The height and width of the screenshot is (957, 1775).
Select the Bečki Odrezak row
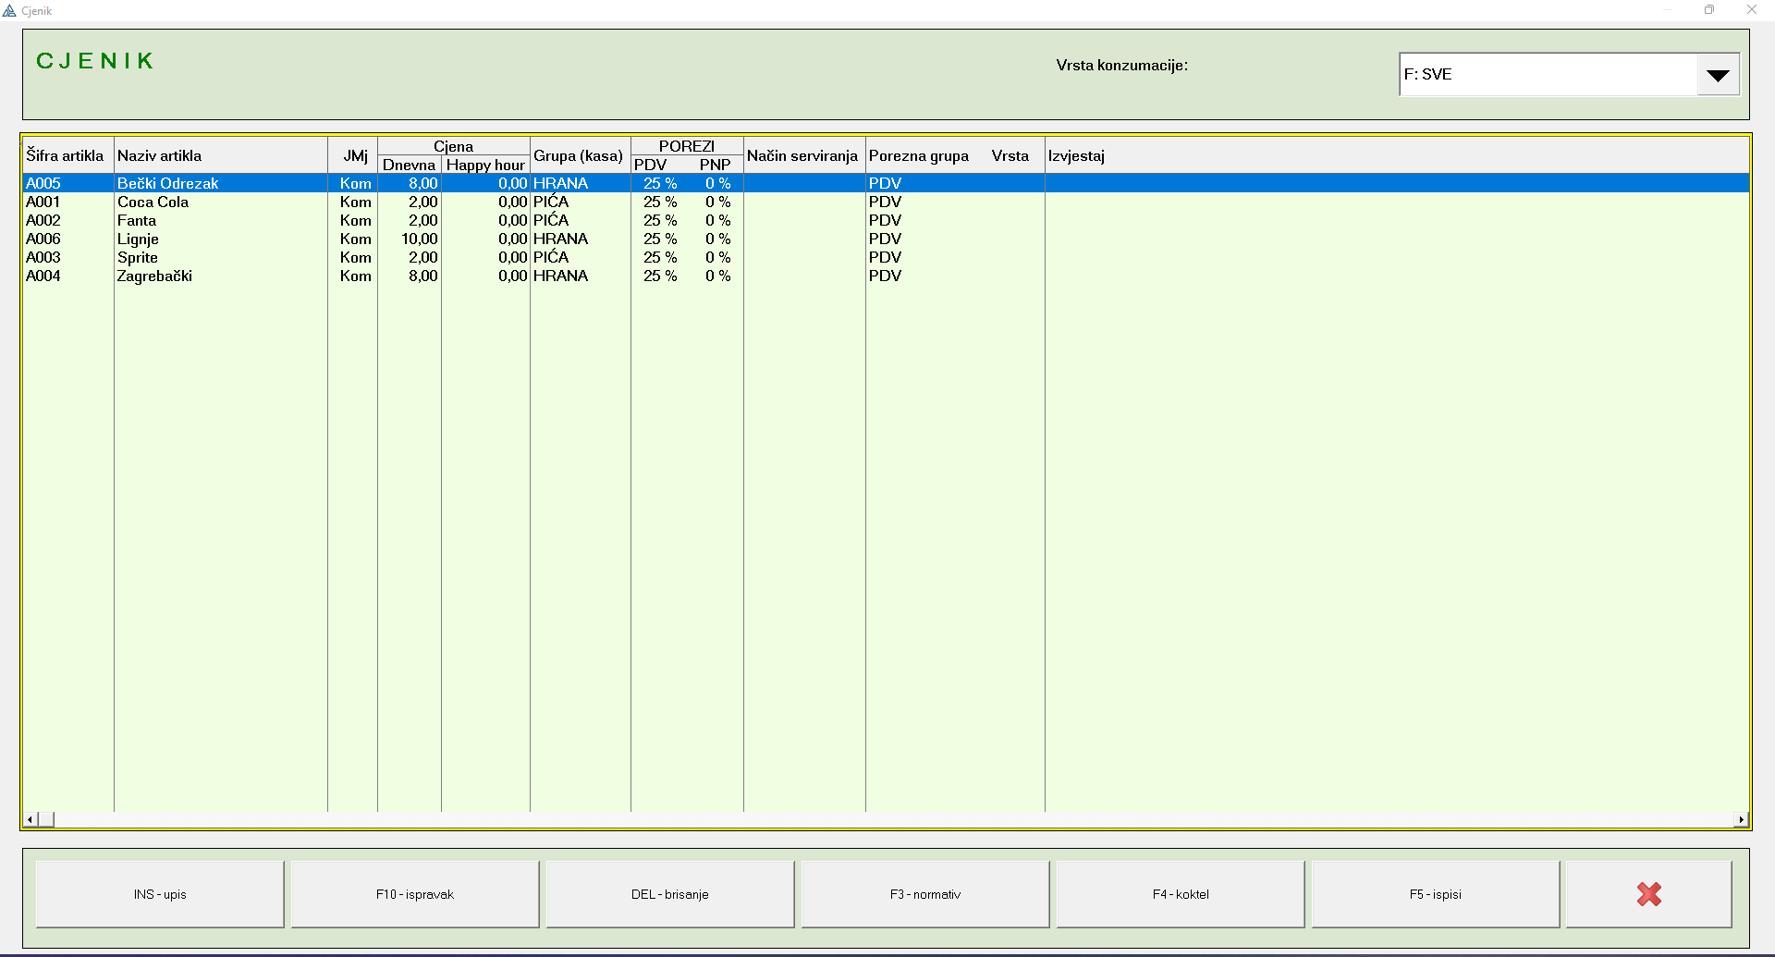167,183
